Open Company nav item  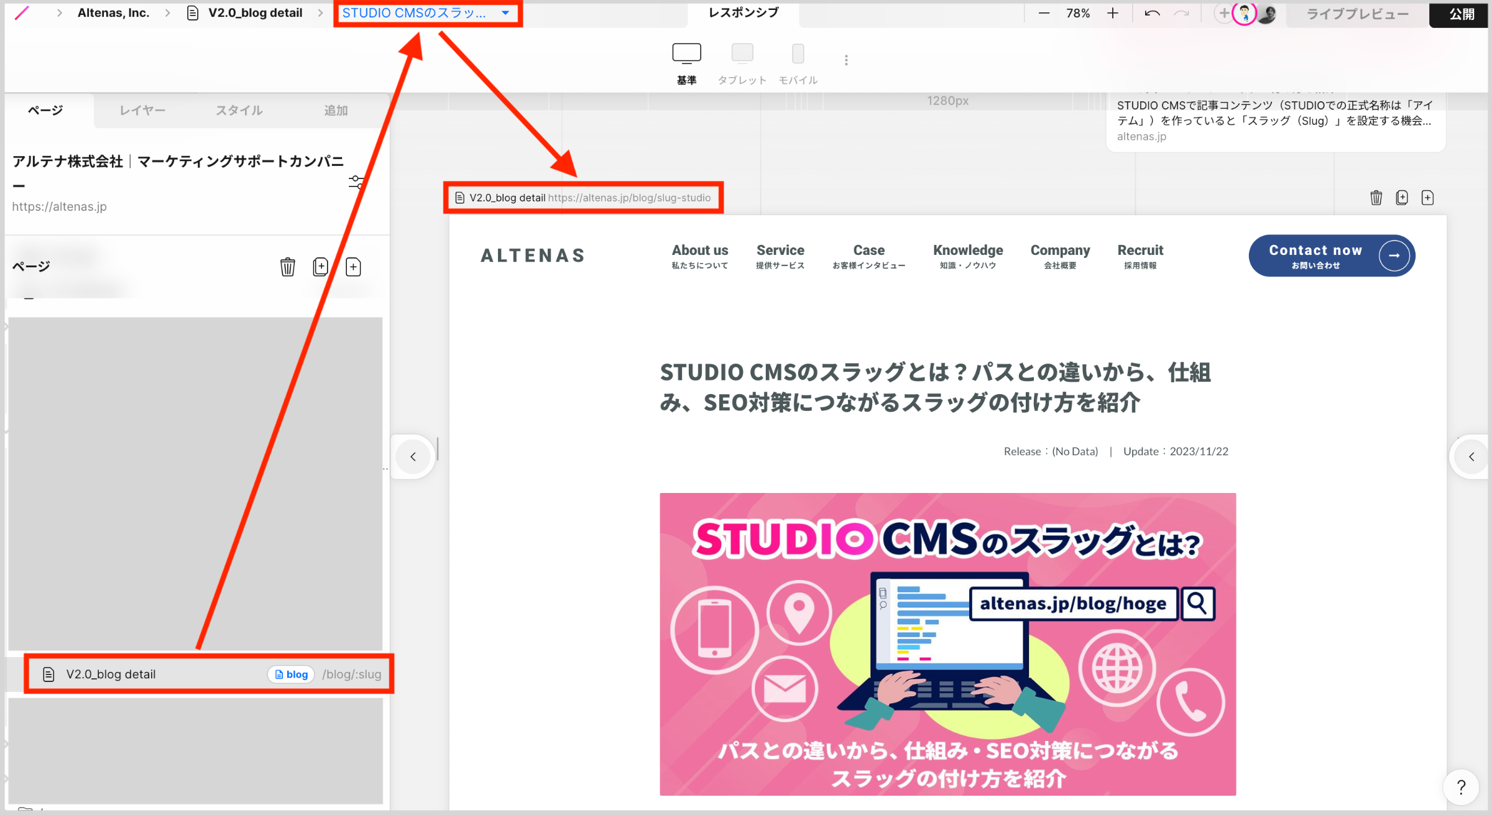coord(1060,256)
